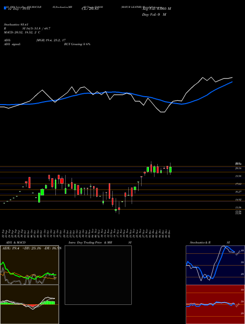Click the red RSI sub-panel chart
245x324 pixels.
(x=215, y=304)
